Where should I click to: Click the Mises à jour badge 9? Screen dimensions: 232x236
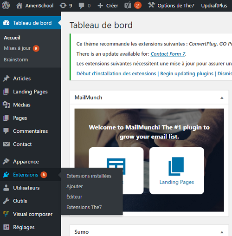point(36,48)
